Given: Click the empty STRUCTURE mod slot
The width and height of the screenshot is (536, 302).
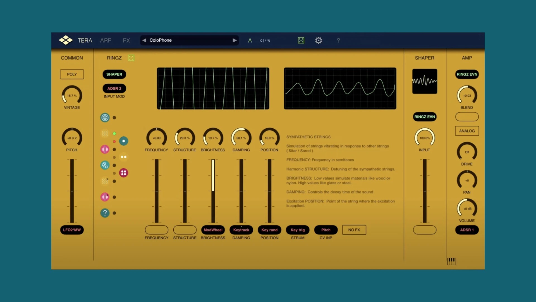Looking at the screenshot, I should pos(185,230).
